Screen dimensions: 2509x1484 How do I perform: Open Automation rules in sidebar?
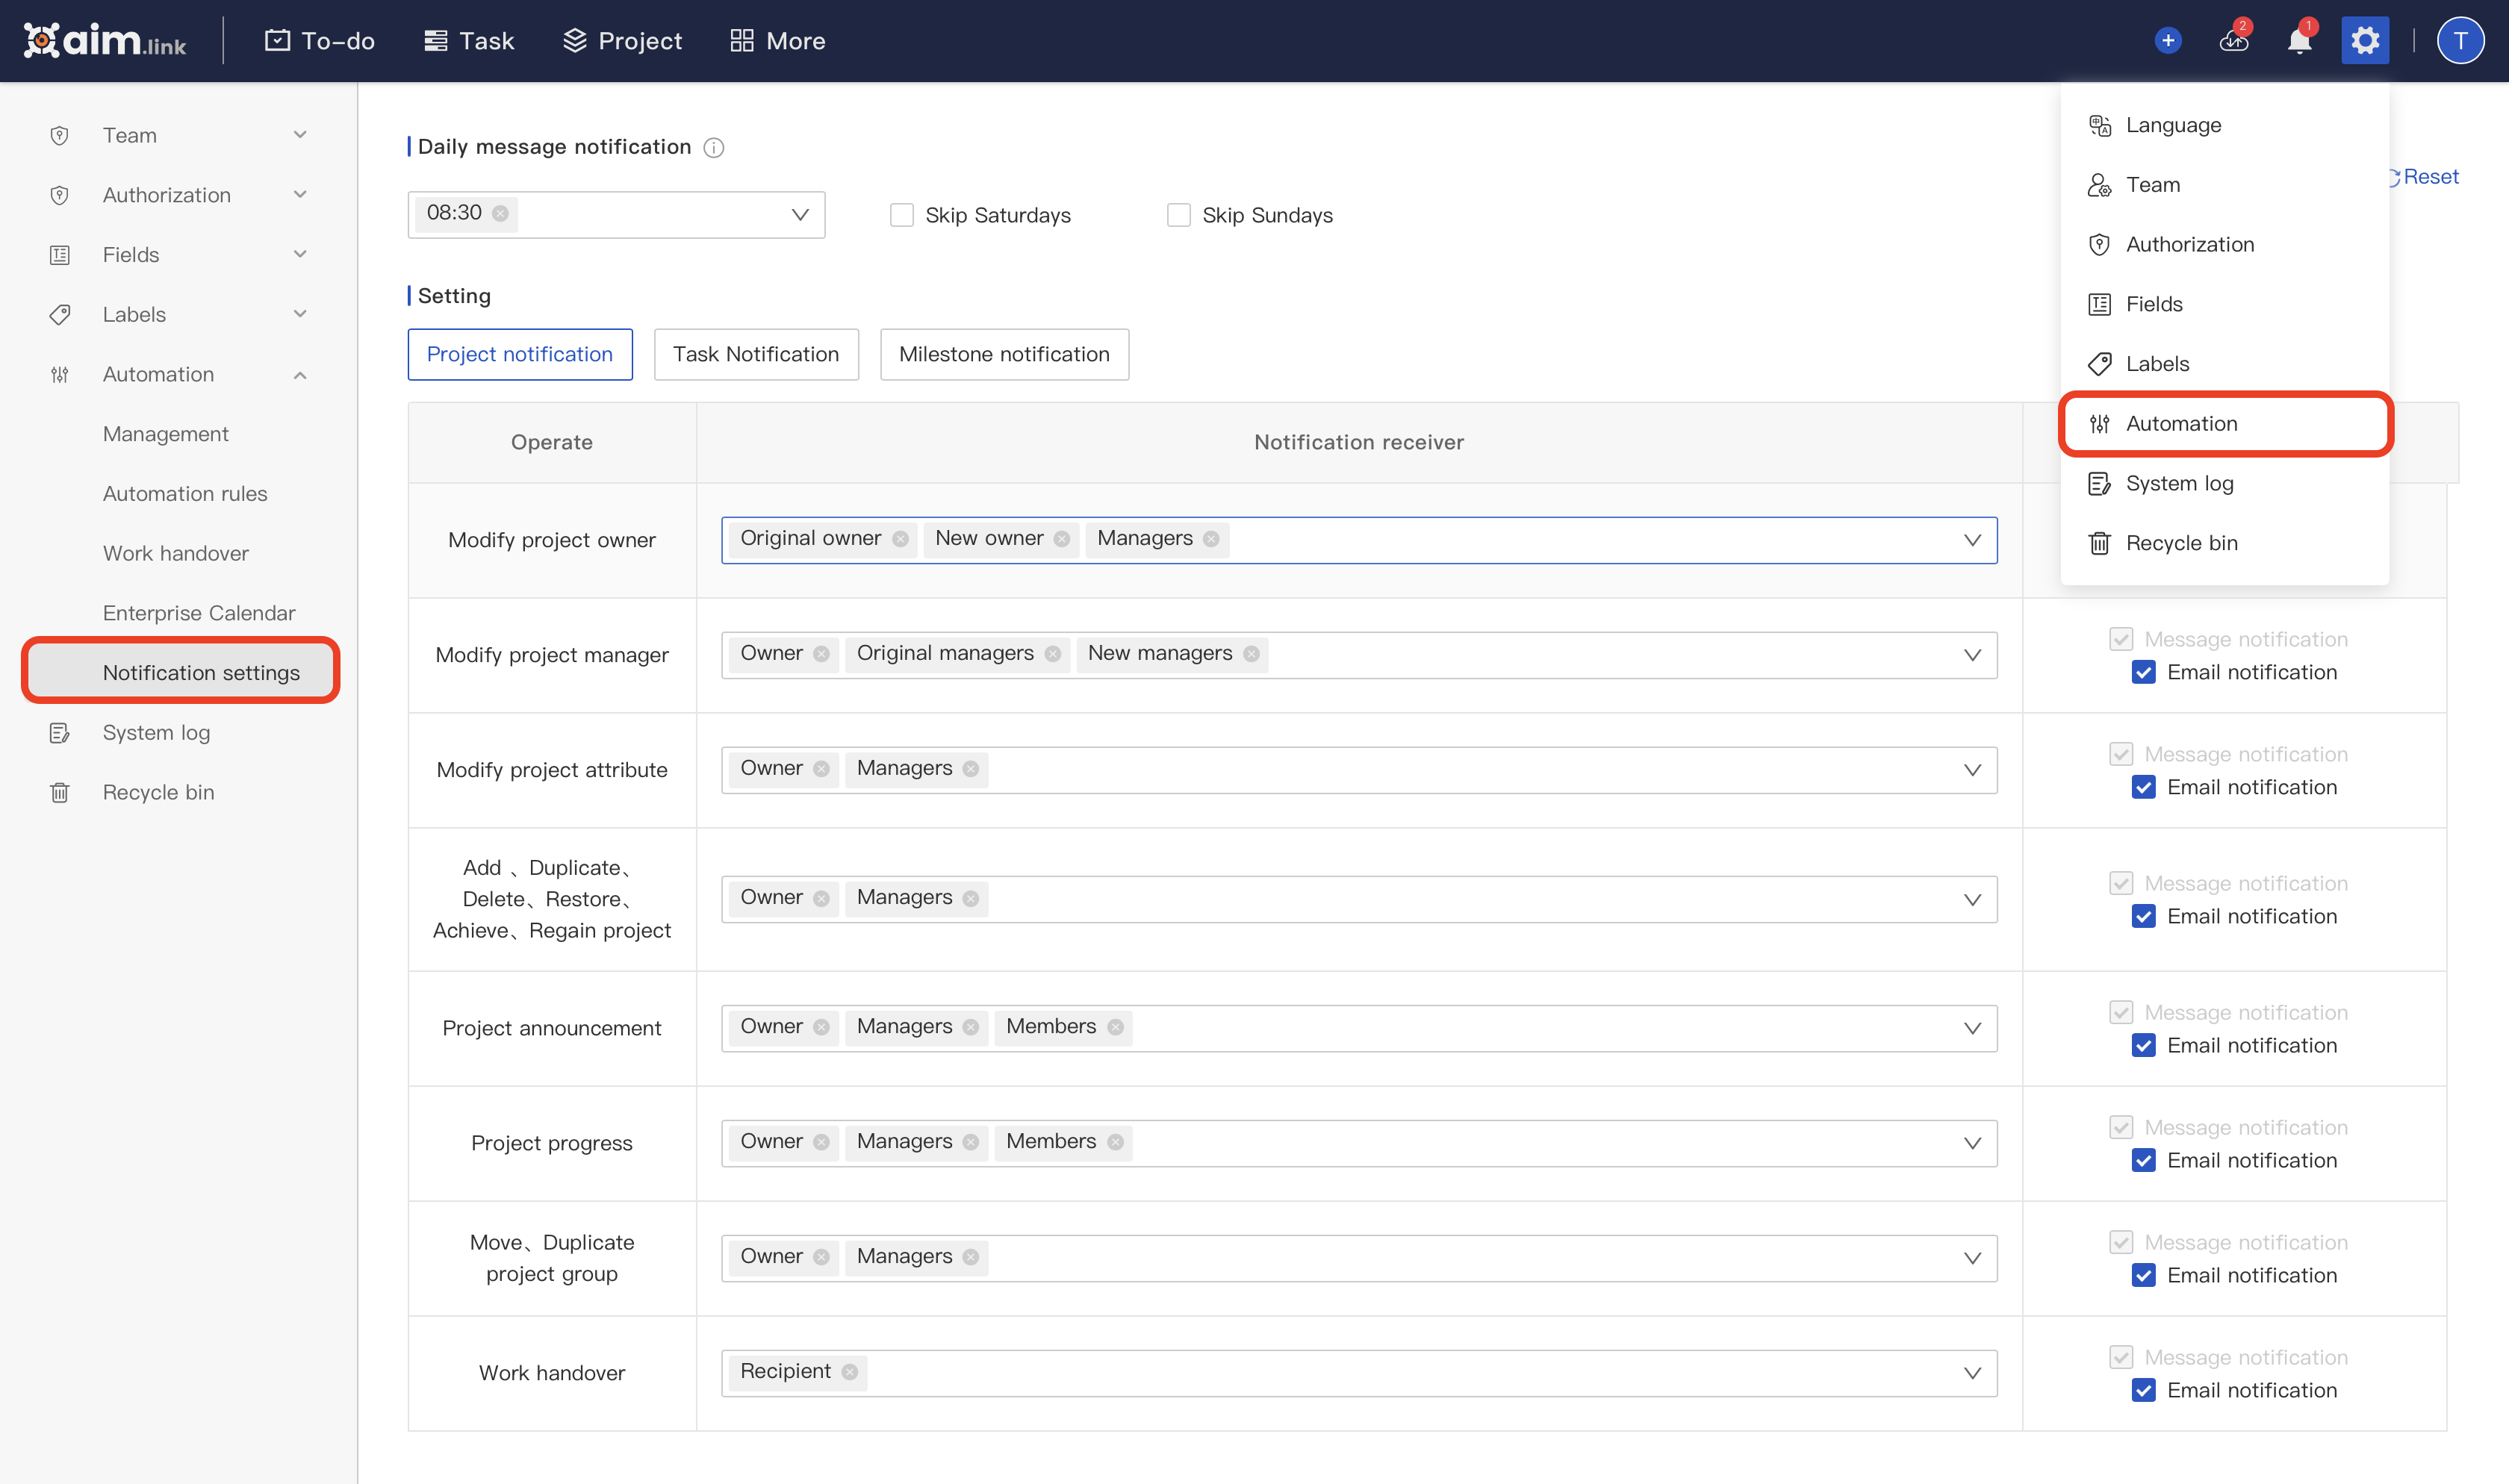coord(185,493)
